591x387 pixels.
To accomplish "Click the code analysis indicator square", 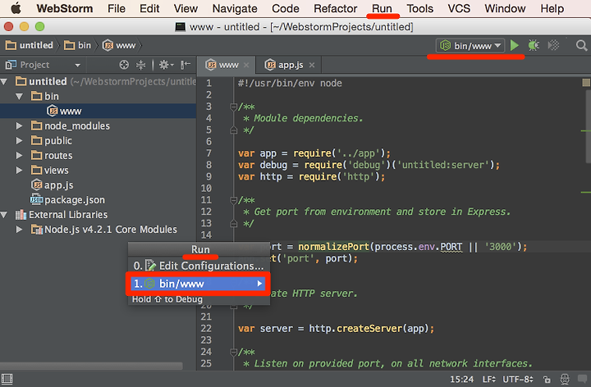I will tap(586, 83).
